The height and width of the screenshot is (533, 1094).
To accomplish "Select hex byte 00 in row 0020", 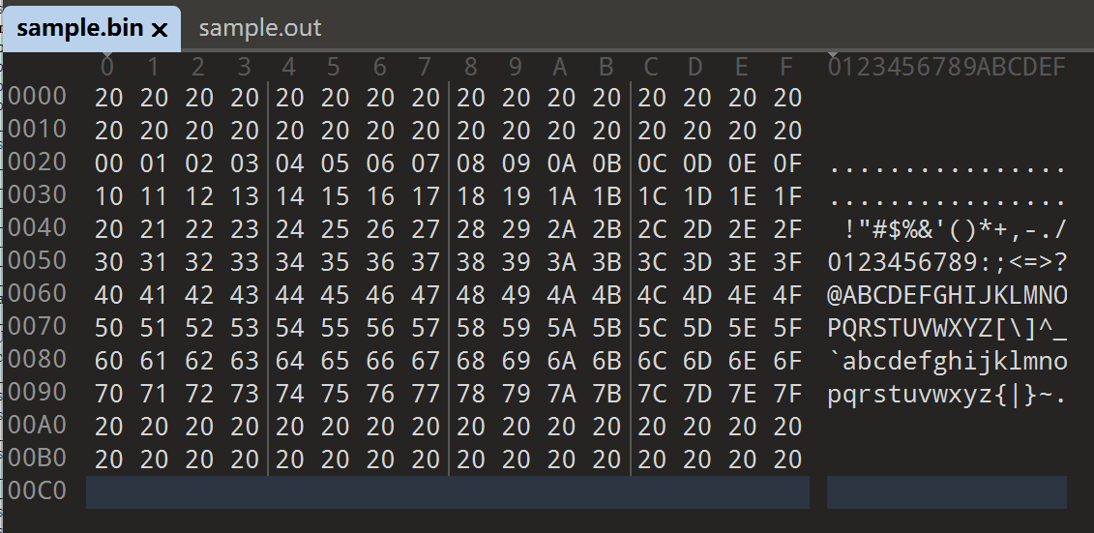I will click(x=109, y=163).
